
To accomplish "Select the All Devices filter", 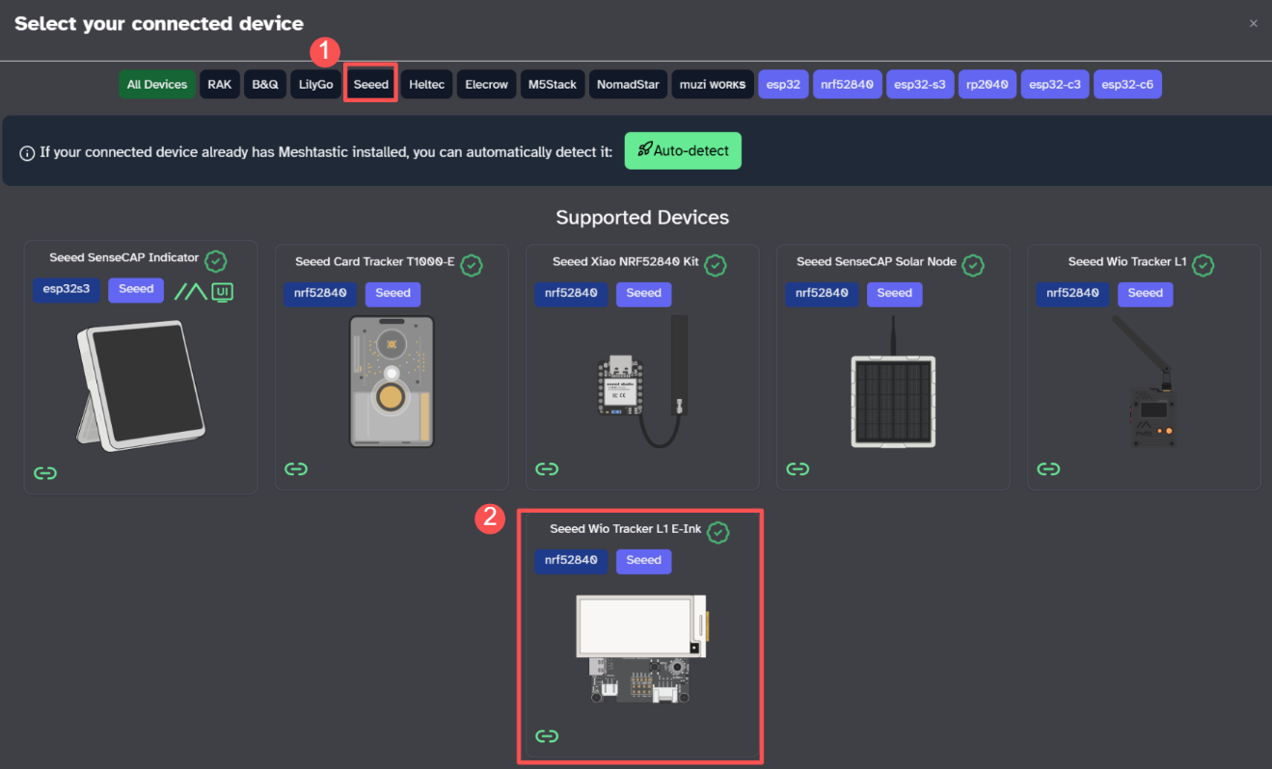I will pyautogui.click(x=157, y=85).
